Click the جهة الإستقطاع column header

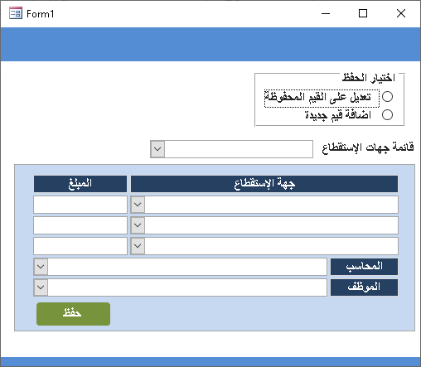pos(264,184)
